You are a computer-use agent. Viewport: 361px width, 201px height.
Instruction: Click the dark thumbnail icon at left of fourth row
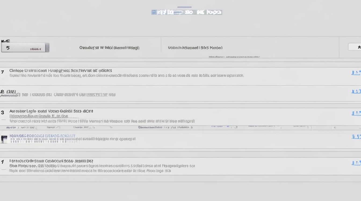click(x=4, y=139)
